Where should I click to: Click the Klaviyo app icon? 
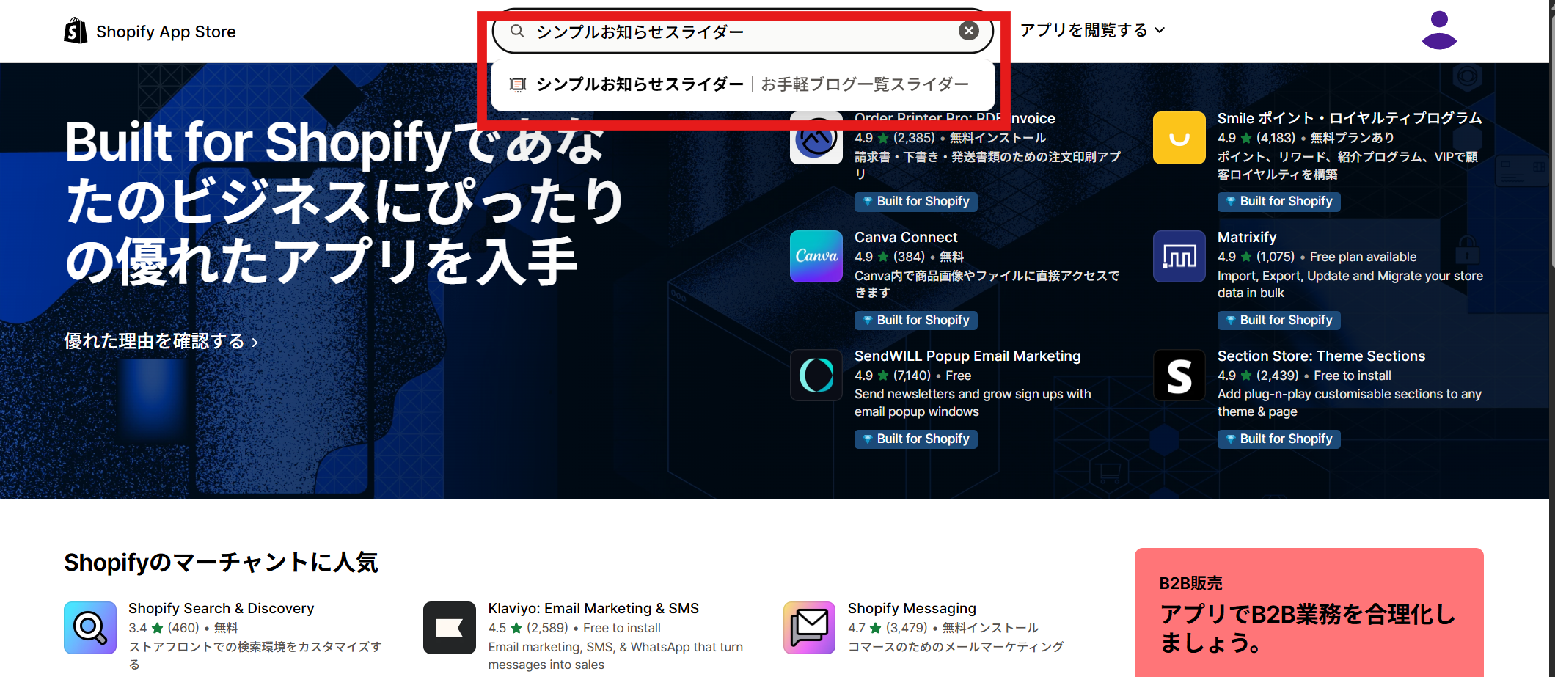click(450, 628)
